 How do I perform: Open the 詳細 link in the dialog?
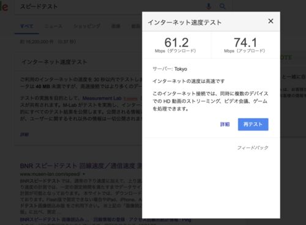(x=225, y=124)
